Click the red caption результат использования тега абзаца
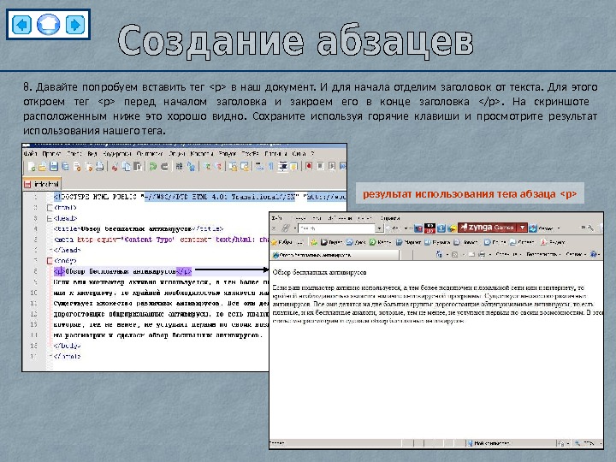The image size is (616, 462). click(x=470, y=193)
